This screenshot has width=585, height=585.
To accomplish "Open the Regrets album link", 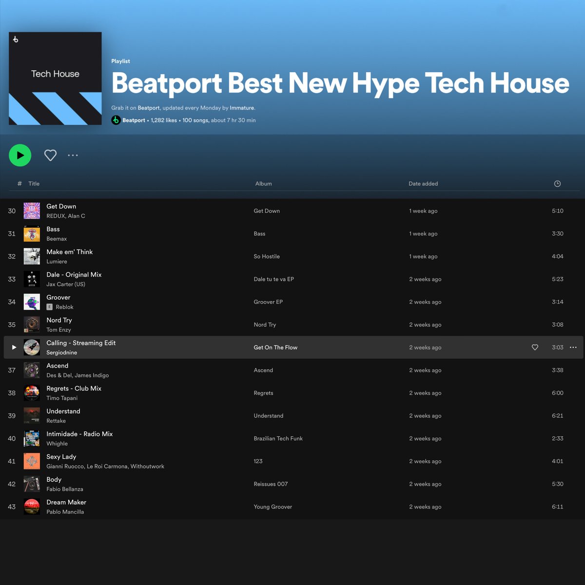I will click(263, 393).
